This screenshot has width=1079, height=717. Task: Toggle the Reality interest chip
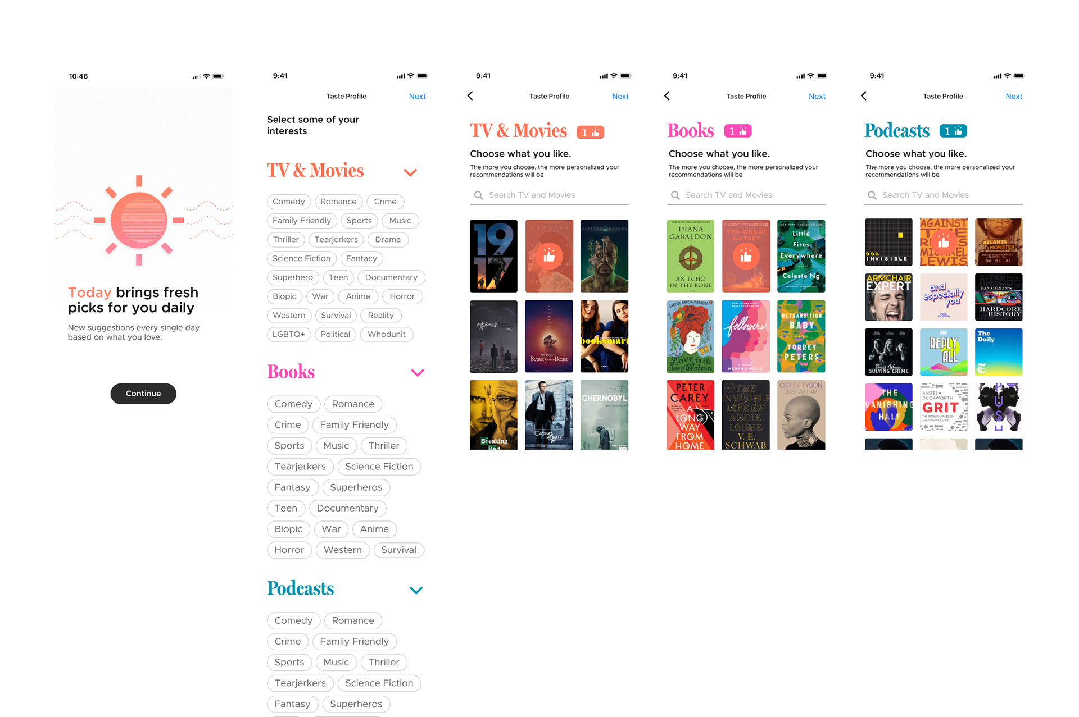(x=381, y=316)
